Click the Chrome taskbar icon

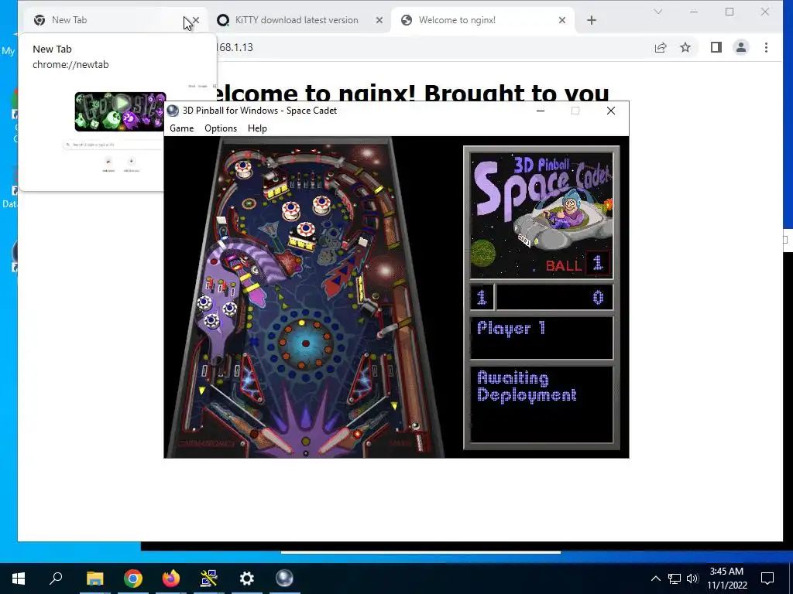133,579
